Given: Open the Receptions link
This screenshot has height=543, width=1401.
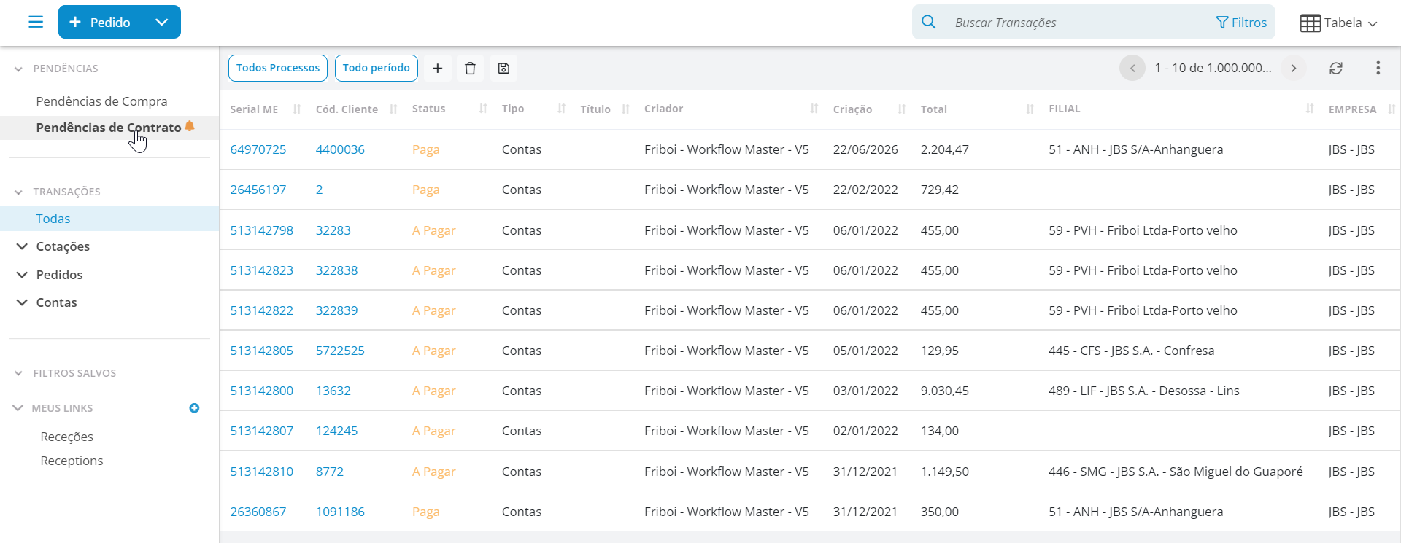Looking at the screenshot, I should (72, 461).
